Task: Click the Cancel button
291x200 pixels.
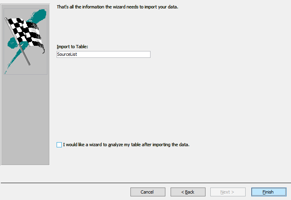Action: click(147, 192)
